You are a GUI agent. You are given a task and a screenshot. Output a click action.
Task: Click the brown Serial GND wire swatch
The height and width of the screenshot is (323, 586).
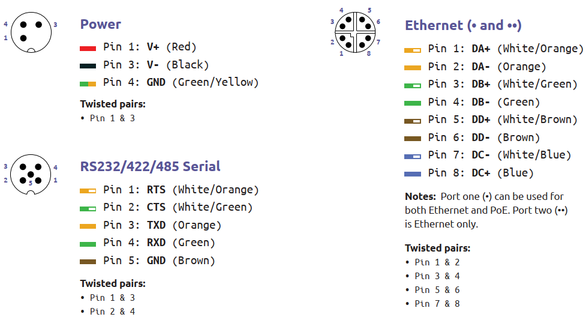(x=88, y=262)
